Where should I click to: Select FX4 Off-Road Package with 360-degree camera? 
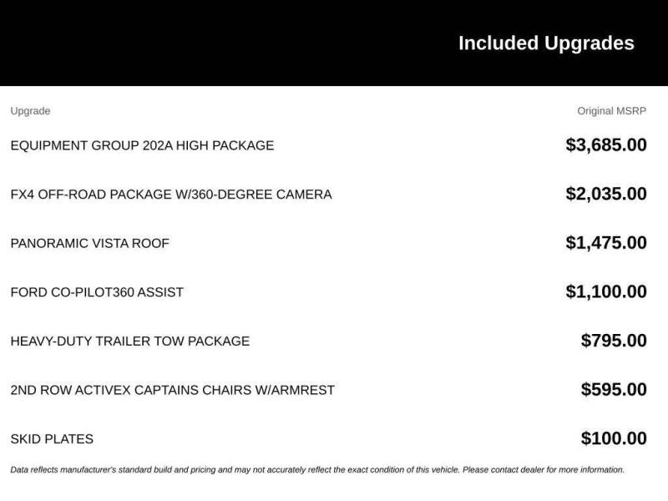pyautogui.click(x=171, y=195)
